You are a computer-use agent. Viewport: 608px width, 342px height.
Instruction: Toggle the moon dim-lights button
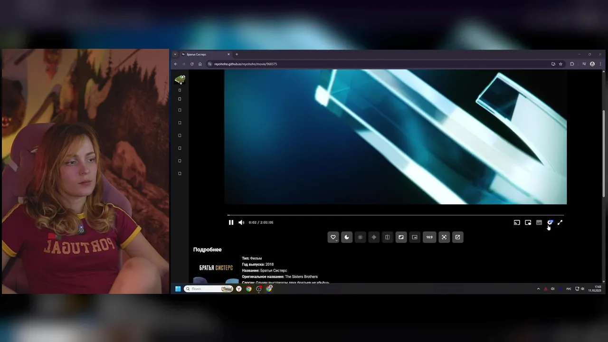point(347,237)
